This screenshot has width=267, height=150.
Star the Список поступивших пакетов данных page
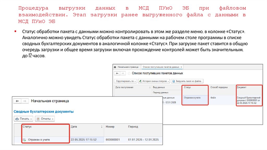tap(129, 73)
